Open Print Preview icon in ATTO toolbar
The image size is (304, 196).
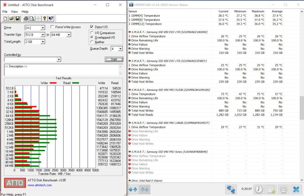tap(32, 19)
